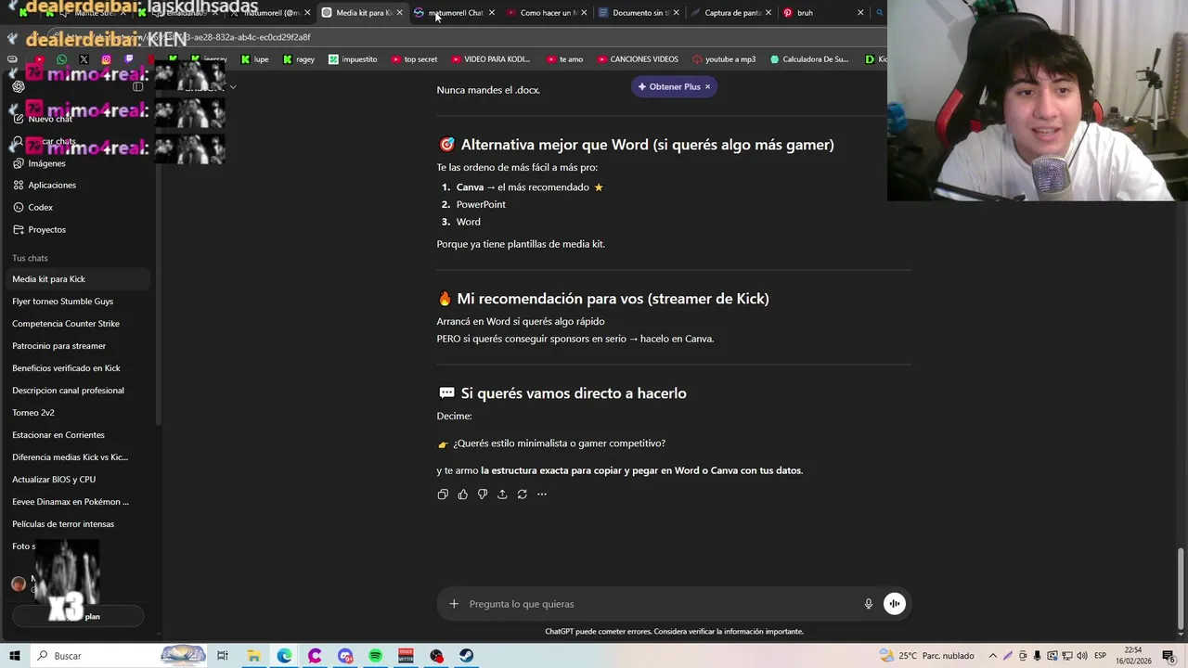Open lupe bookmark
1188x668 pixels.
254,59
